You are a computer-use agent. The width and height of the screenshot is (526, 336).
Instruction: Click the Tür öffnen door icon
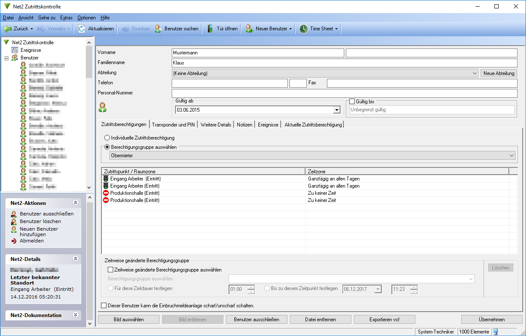pyautogui.click(x=210, y=29)
